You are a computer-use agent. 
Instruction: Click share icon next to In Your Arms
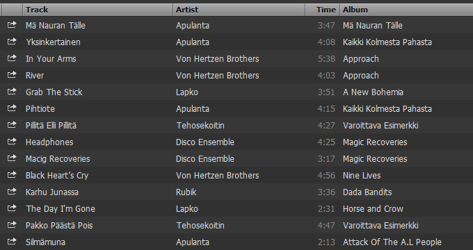(x=11, y=58)
